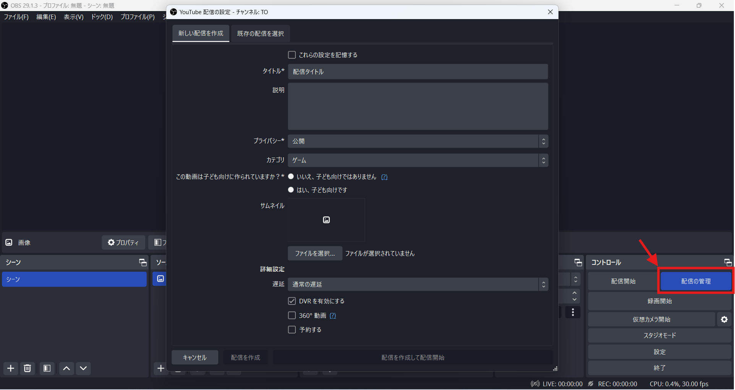Click the 説明 description text area
This screenshot has height=390, width=735.
pos(418,106)
